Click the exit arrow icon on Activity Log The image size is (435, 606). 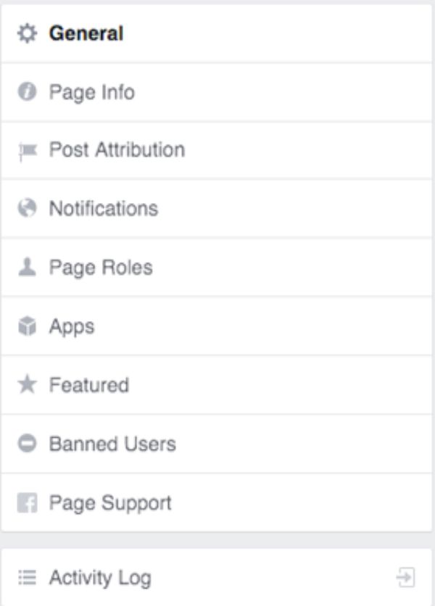click(x=405, y=578)
